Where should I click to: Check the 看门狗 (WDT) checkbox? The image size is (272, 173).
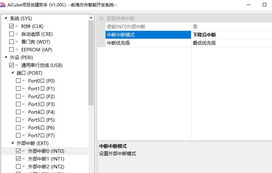click(11, 41)
